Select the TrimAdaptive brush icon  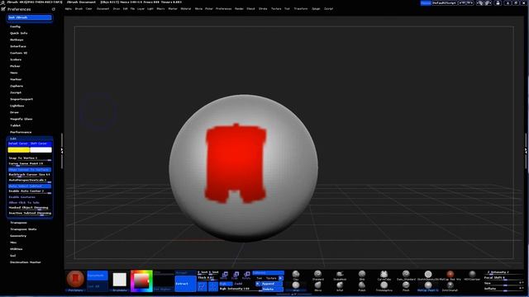(x=384, y=285)
